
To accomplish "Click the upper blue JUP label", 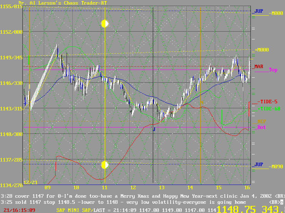I will 259,11.
